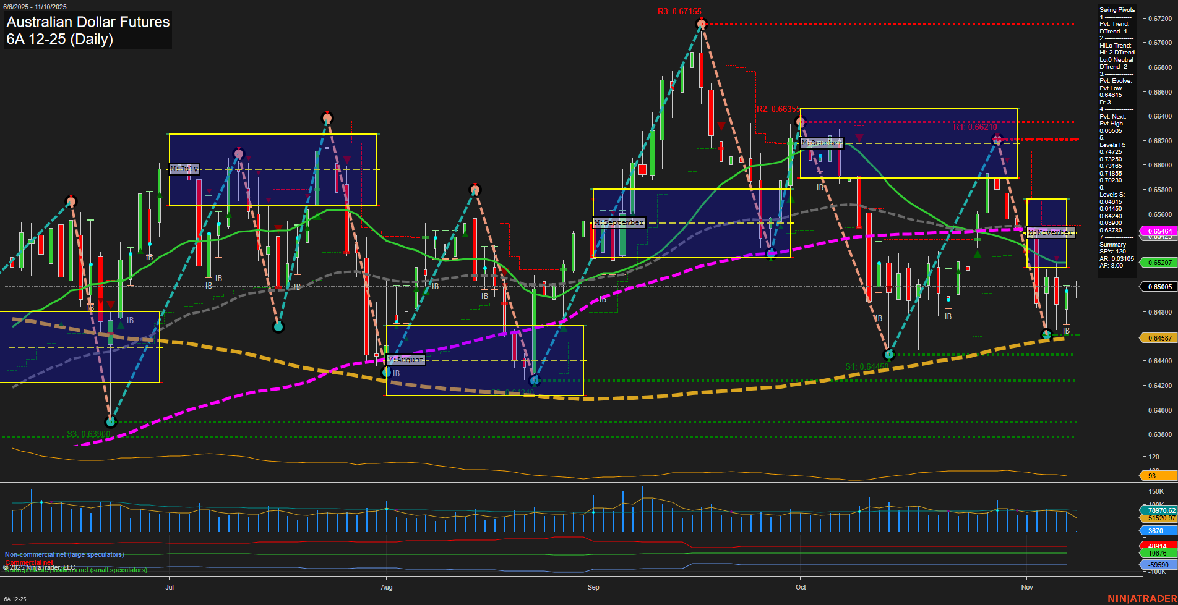This screenshot has height=605, width=1178.
Task: Click the R3: 0.67155 pivot label
Action: tap(678, 10)
